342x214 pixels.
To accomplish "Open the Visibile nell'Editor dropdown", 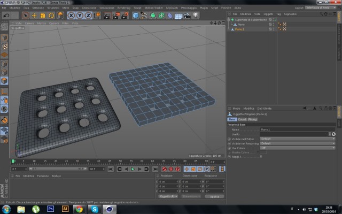I will pyautogui.click(x=297, y=139).
